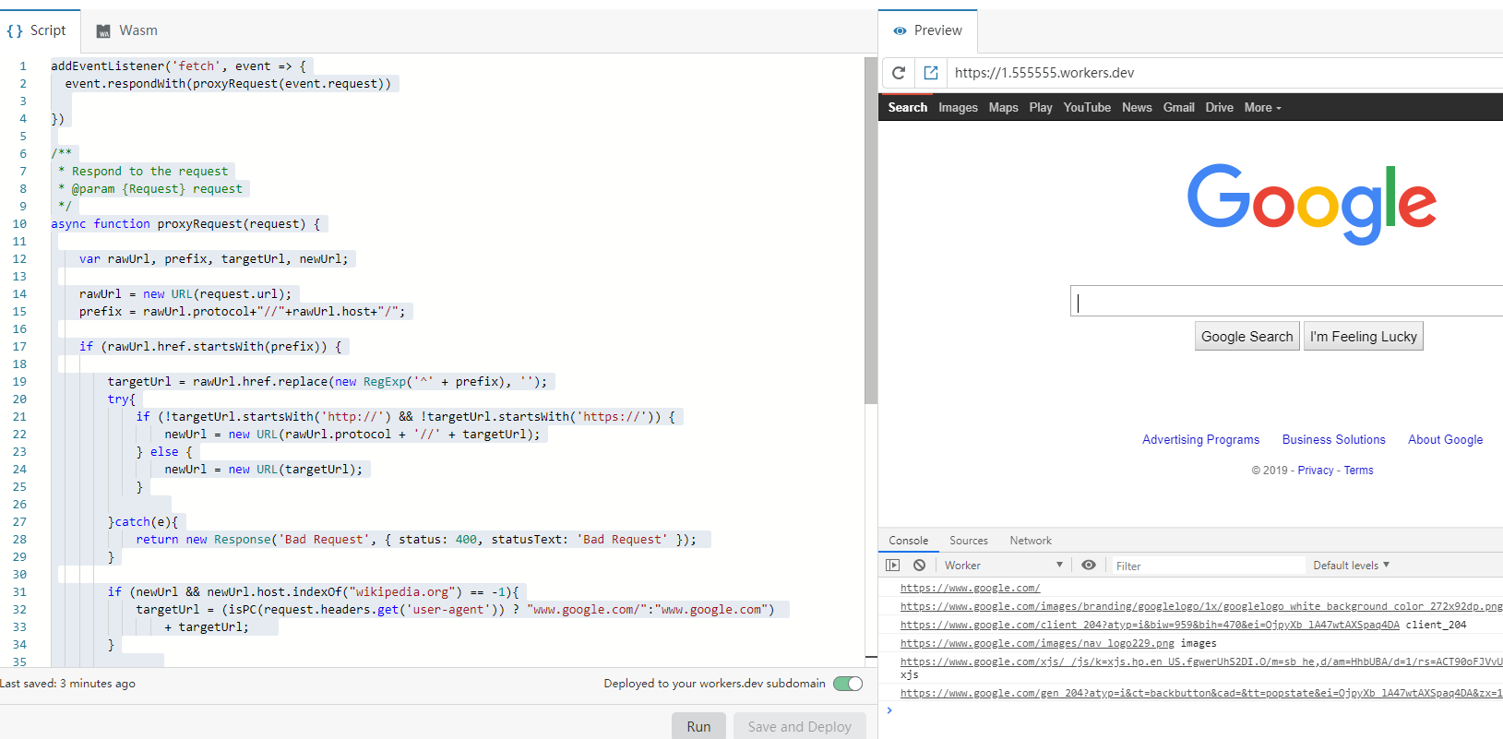This screenshot has width=1503, height=739.
Task: Click the About Google link
Action: click(x=1445, y=440)
